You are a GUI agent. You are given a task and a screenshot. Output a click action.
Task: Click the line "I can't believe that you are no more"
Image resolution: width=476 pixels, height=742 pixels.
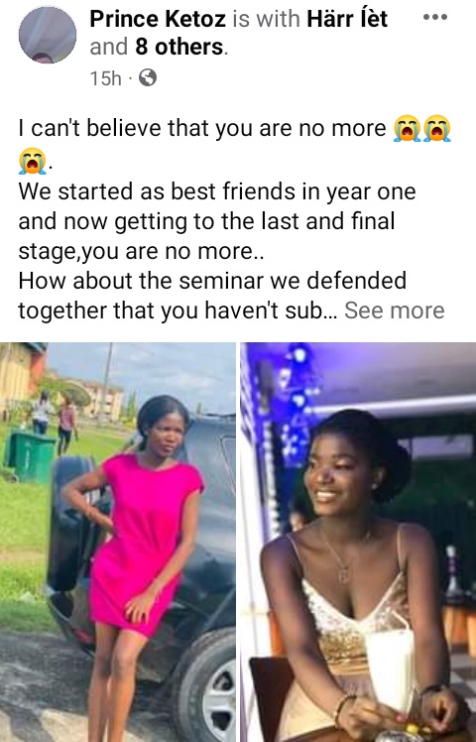[202, 128]
